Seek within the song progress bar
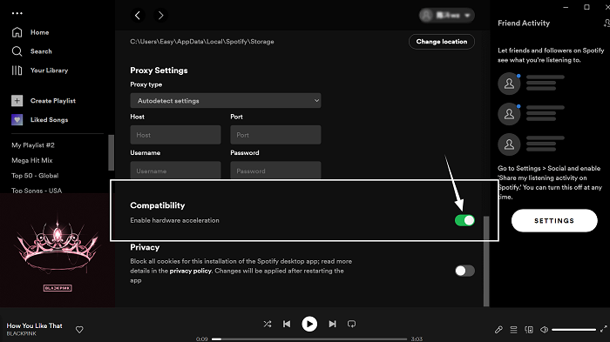Viewport: 610px width, 342px height. tap(309, 339)
